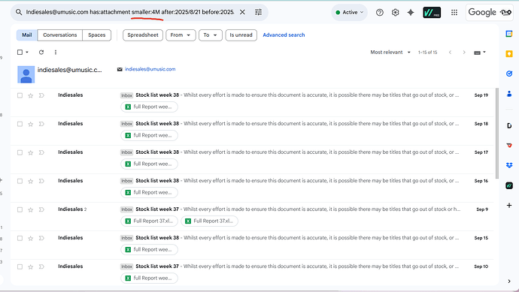Open the Sep 16 full Report attachment
Viewport: 519px width, 292px height.
pyautogui.click(x=149, y=193)
